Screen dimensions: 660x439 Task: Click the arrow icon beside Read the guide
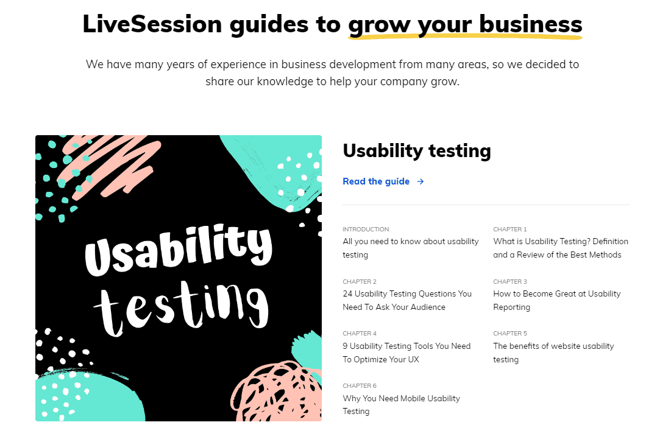click(420, 181)
